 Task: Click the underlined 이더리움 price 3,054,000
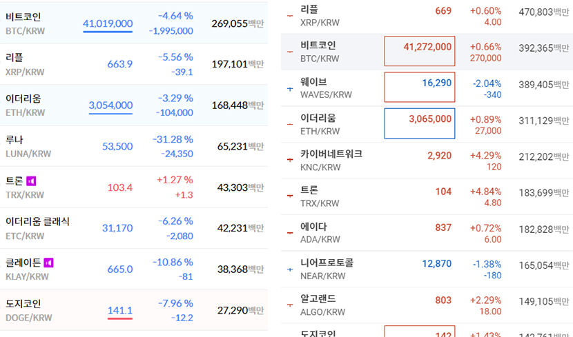click(x=110, y=105)
